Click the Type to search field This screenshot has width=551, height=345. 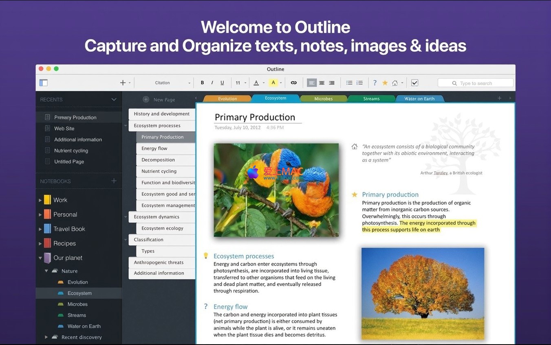(476, 83)
